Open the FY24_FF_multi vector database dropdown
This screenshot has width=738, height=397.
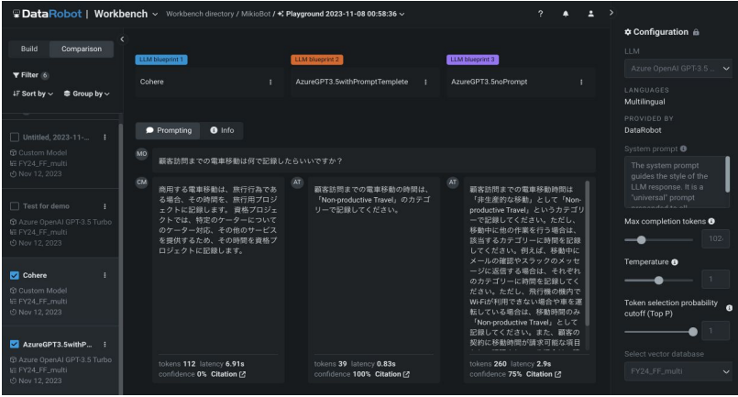(x=677, y=371)
